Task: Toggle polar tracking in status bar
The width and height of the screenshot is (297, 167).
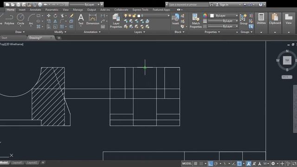Action: (x=216, y=164)
